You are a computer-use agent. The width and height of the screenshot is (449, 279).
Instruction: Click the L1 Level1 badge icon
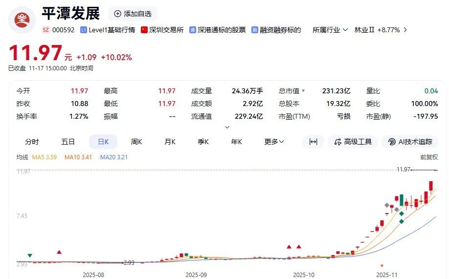tap(83, 30)
